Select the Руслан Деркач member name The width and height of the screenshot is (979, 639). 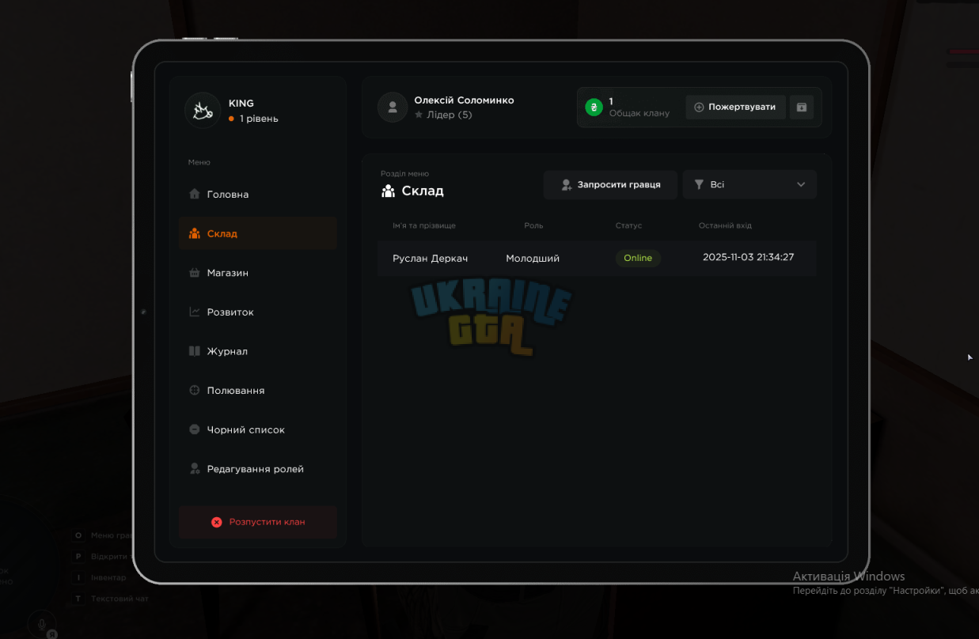point(431,259)
